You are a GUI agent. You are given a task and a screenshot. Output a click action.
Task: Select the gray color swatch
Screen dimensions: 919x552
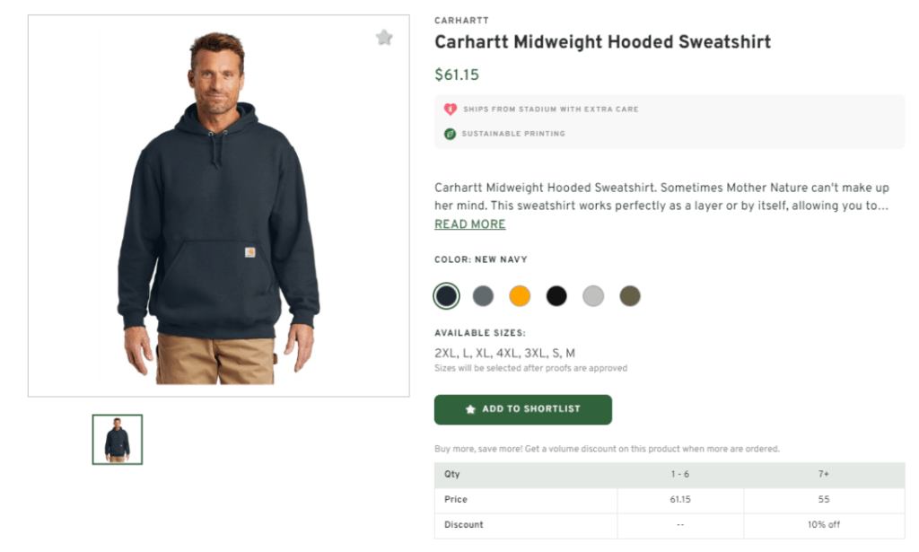point(484,295)
